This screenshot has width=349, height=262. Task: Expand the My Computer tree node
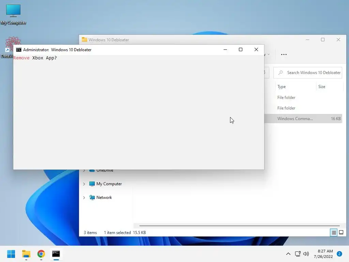[x=84, y=184]
